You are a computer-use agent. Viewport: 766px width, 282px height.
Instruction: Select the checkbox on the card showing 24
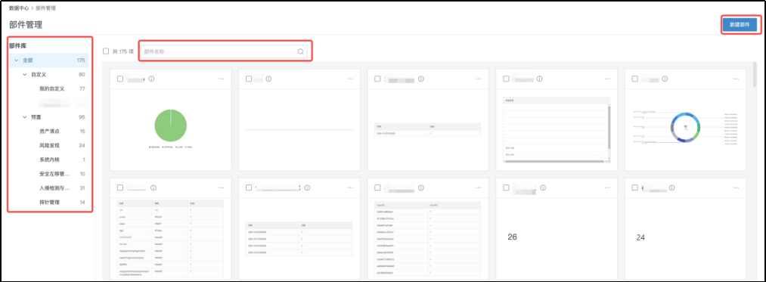634,187
